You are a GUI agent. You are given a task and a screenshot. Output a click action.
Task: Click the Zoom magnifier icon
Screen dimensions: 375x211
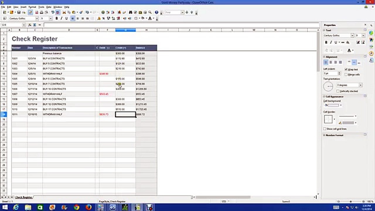[150, 12]
